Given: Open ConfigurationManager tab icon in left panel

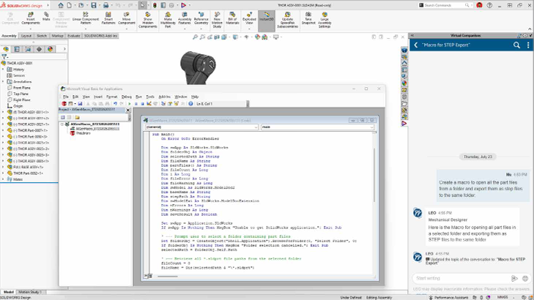Looking at the screenshot, I should [x=28, y=49].
